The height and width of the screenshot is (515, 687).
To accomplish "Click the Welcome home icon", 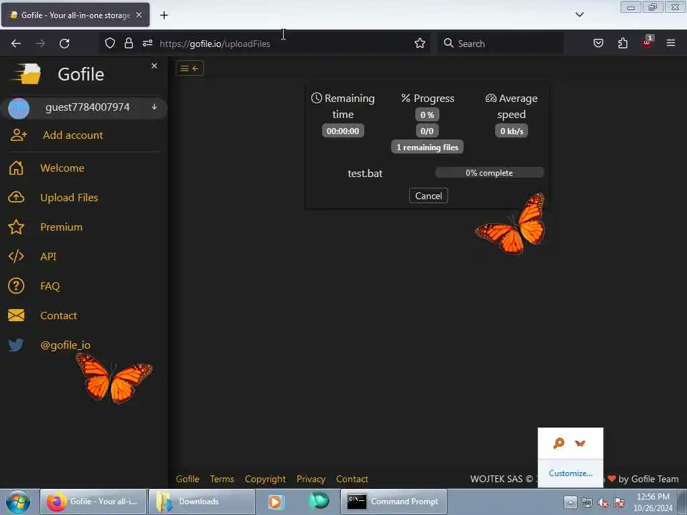I will click(x=16, y=168).
